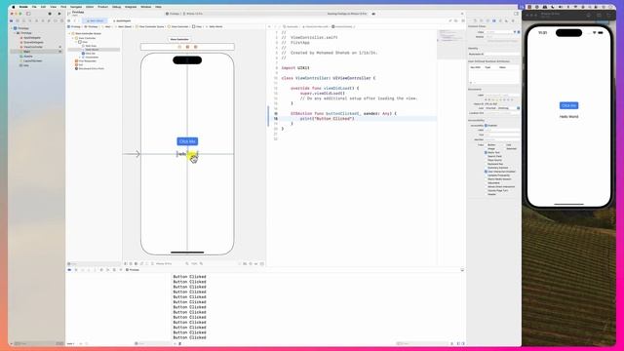Screen dimensions: 624x351
Task: Open the Document Size dropdown in inspector
Action: (x=518, y=108)
